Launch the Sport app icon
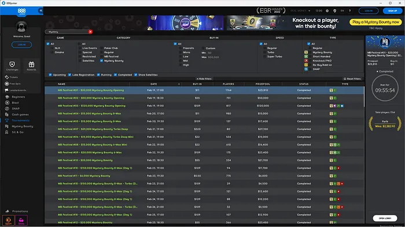Screen dimensions: 405x227 pyautogui.click(x=8, y=221)
